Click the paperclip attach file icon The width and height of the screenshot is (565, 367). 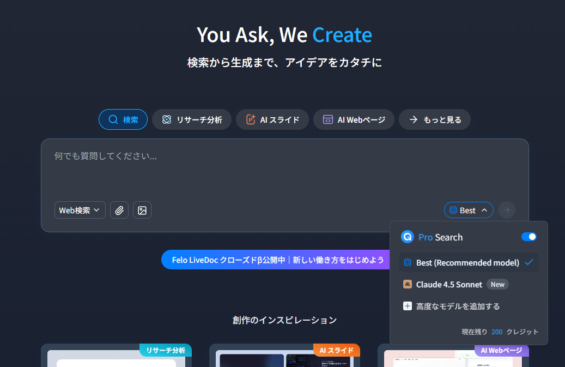pyautogui.click(x=119, y=210)
